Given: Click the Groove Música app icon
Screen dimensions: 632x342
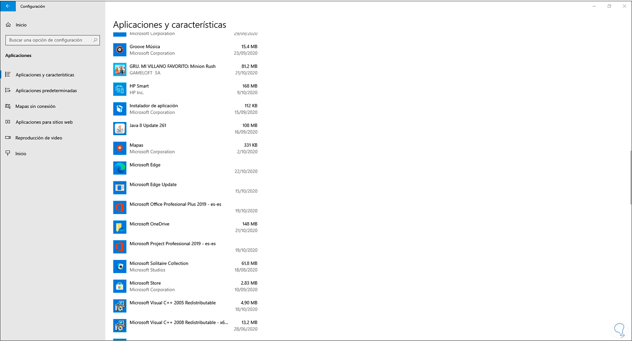Looking at the screenshot, I should coord(120,50).
